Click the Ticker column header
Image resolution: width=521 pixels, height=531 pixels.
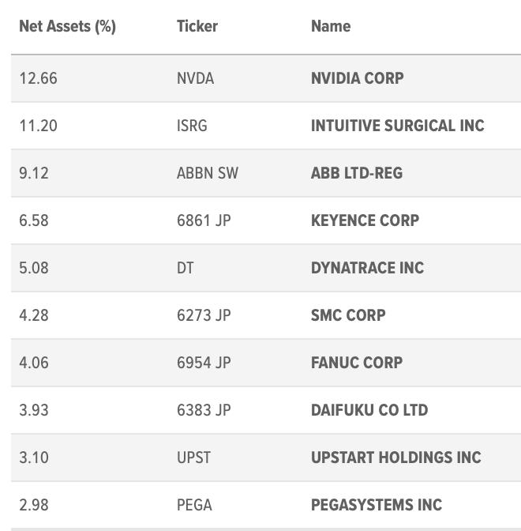tap(197, 26)
